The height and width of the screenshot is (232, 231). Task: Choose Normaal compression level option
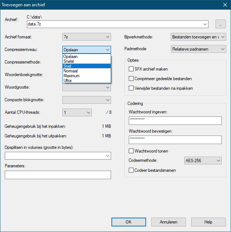point(70,71)
